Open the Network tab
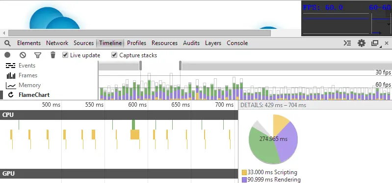Viewport: 392px width, 183px height. [x=57, y=43]
